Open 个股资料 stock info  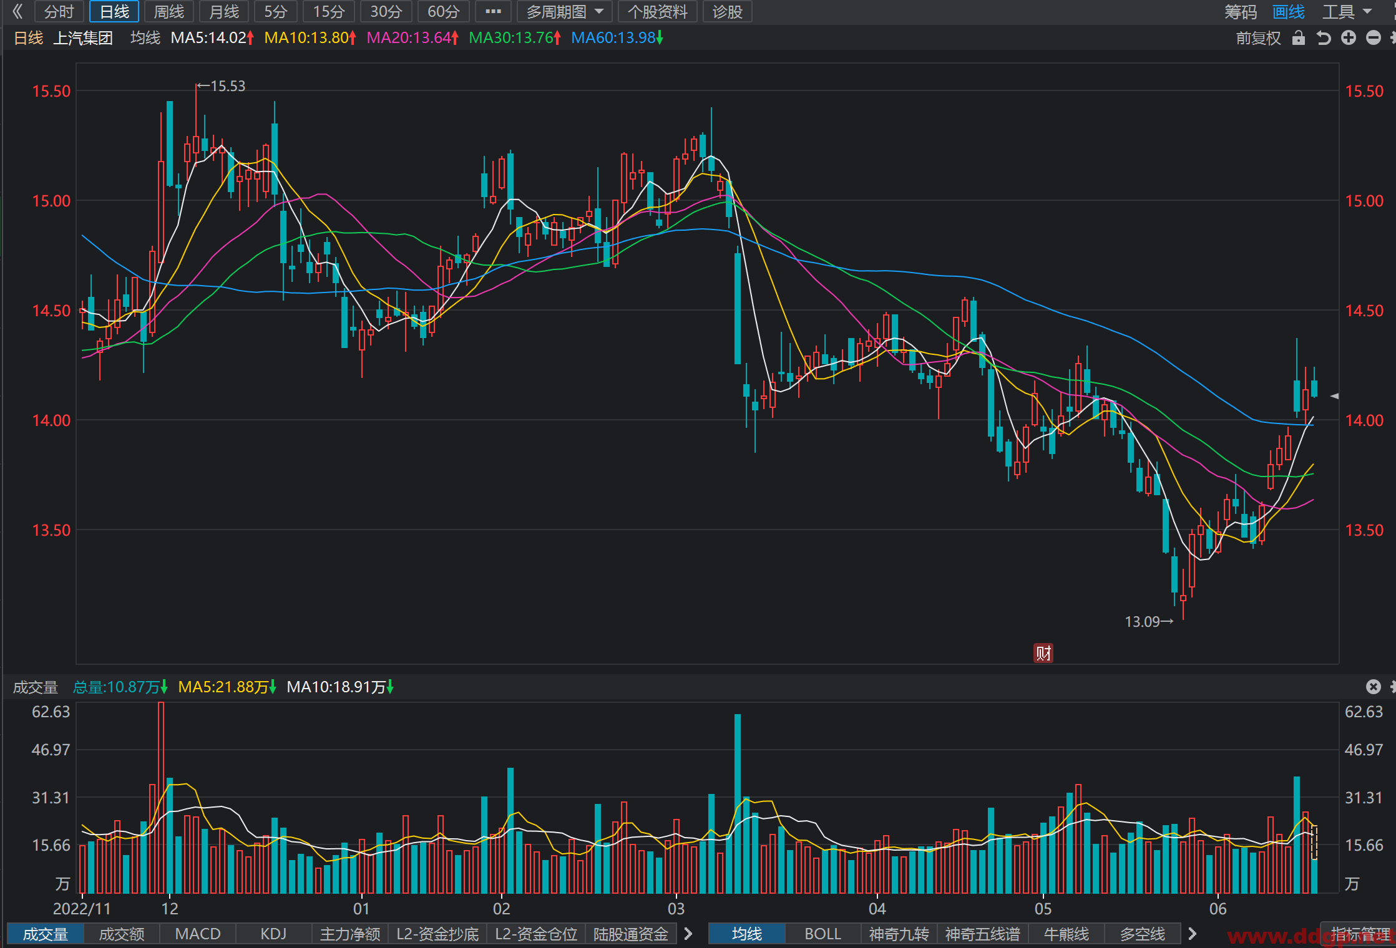tap(657, 11)
